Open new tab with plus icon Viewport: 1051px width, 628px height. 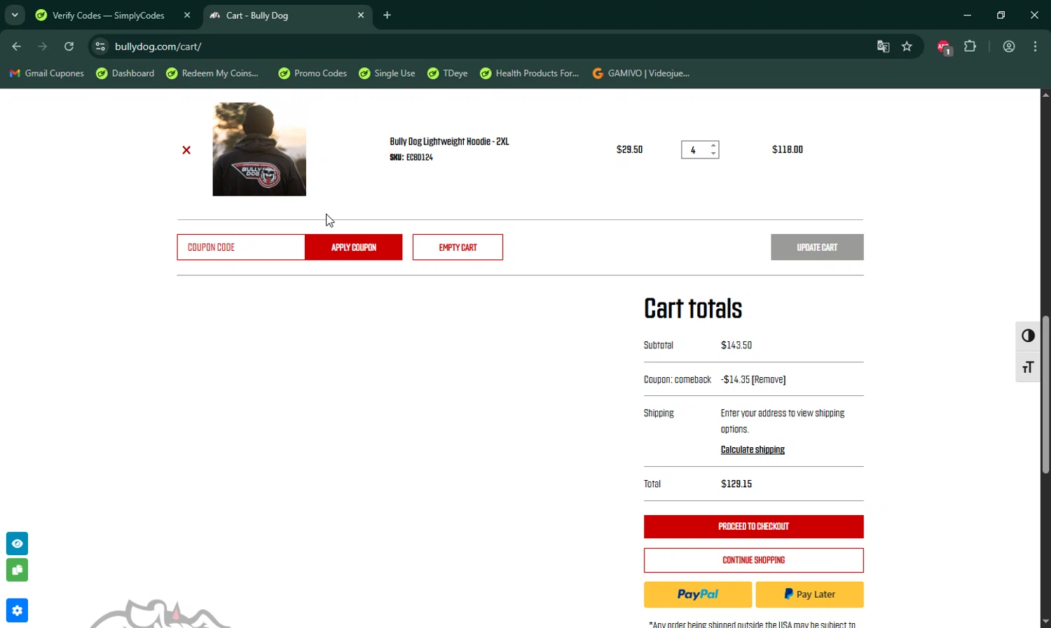click(387, 15)
